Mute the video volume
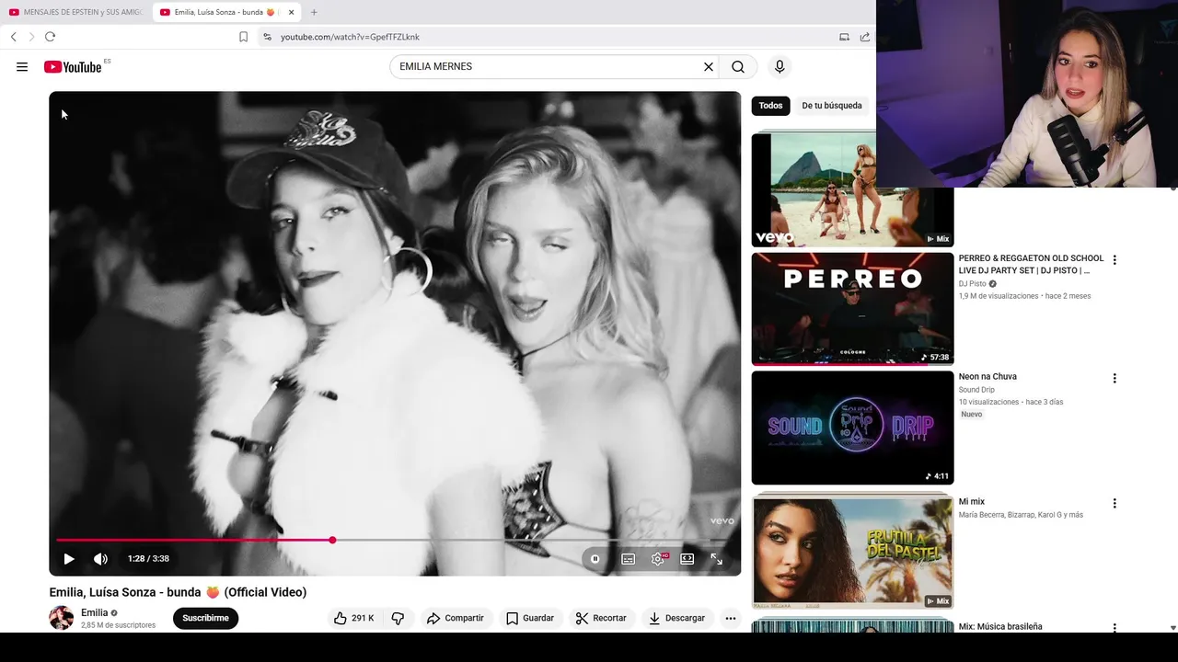The height and width of the screenshot is (662, 1178). (x=100, y=558)
